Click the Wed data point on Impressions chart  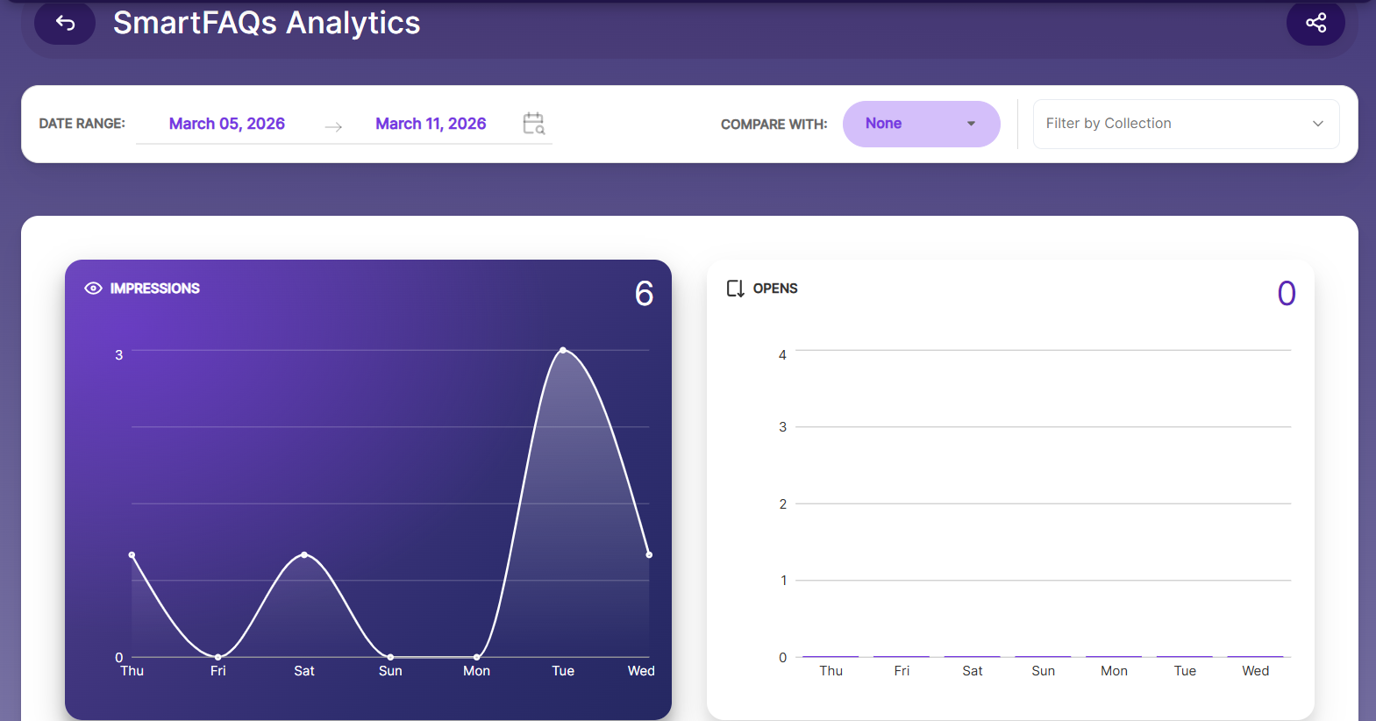pyautogui.click(x=649, y=554)
